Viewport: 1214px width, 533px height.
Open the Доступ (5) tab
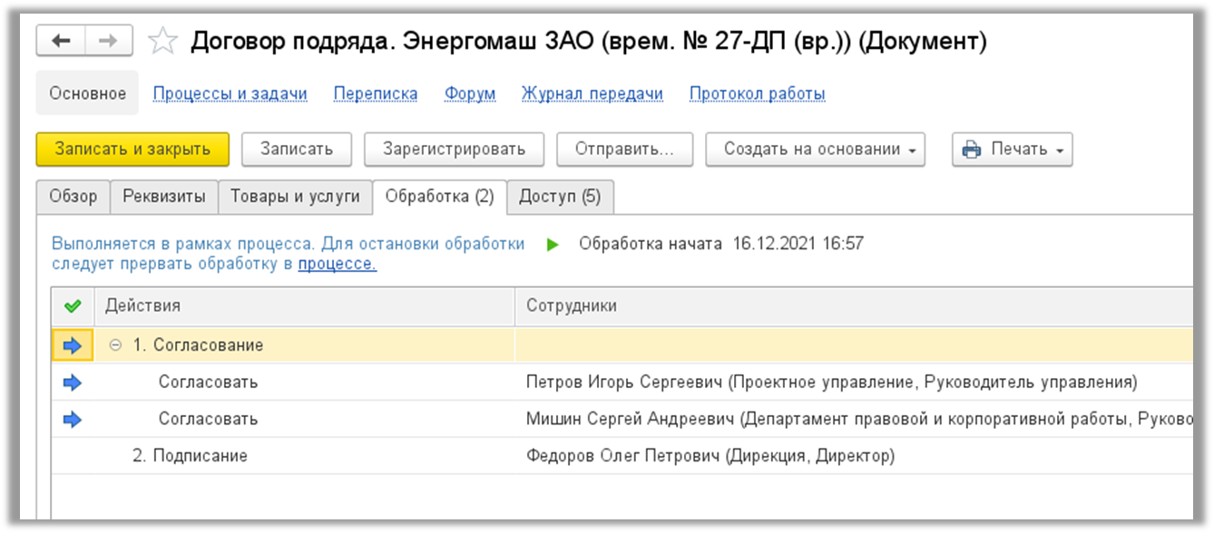(559, 197)
